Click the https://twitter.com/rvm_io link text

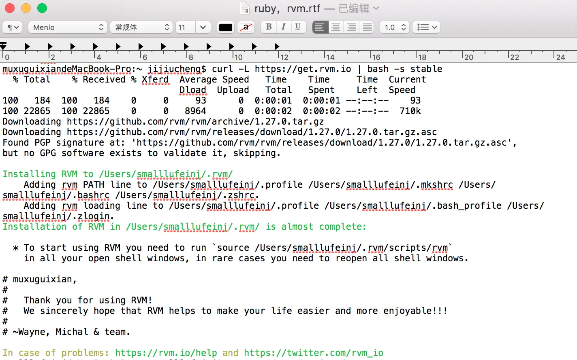tap(314, 353)
